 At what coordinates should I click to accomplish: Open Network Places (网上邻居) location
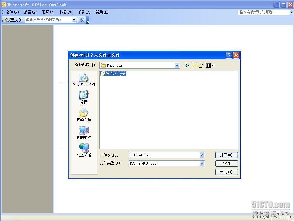84,150
